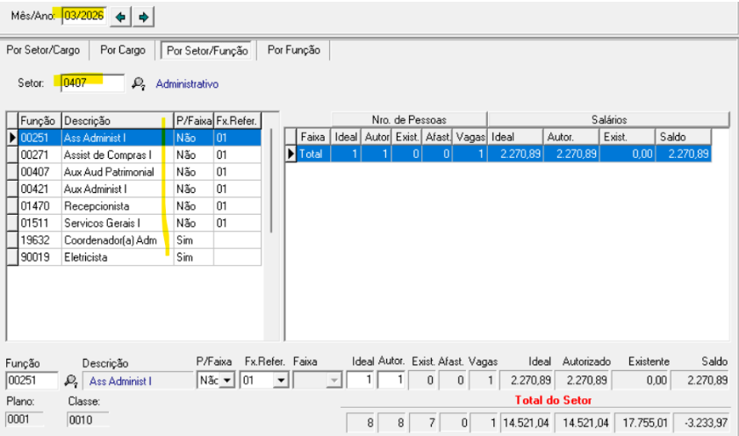Click the Setor code input field
Viewport: 739px width, 436px height.
(91, 83)
